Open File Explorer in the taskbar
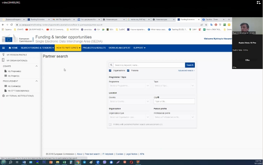 (x=57, y=162)
